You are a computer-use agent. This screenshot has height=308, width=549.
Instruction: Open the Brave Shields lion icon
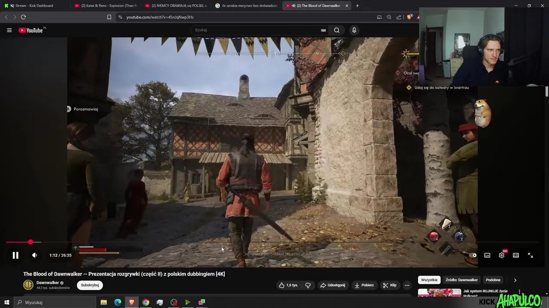coord(409,17)
